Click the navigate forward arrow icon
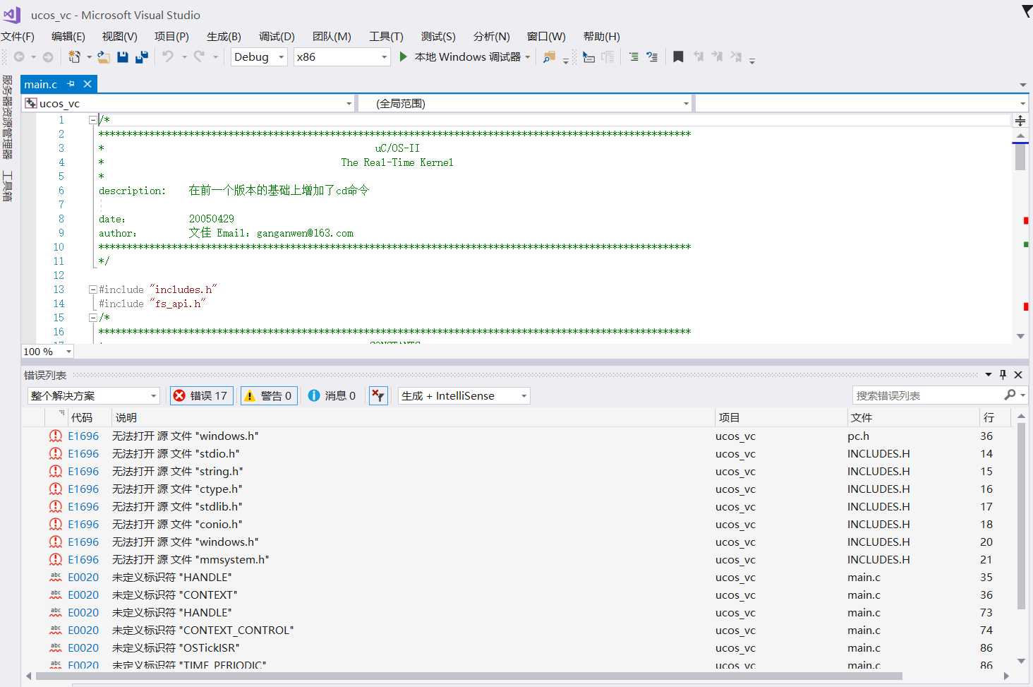The height and width of the screenshot is (687, 1033). (48, 57)
